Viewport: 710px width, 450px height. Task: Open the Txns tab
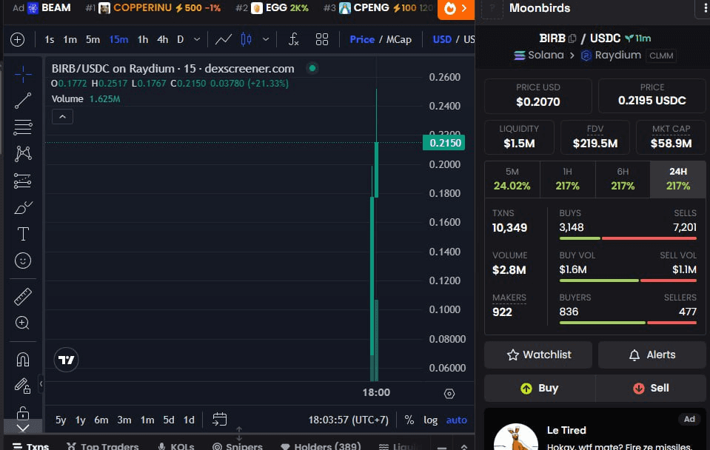tap(31, 446)
